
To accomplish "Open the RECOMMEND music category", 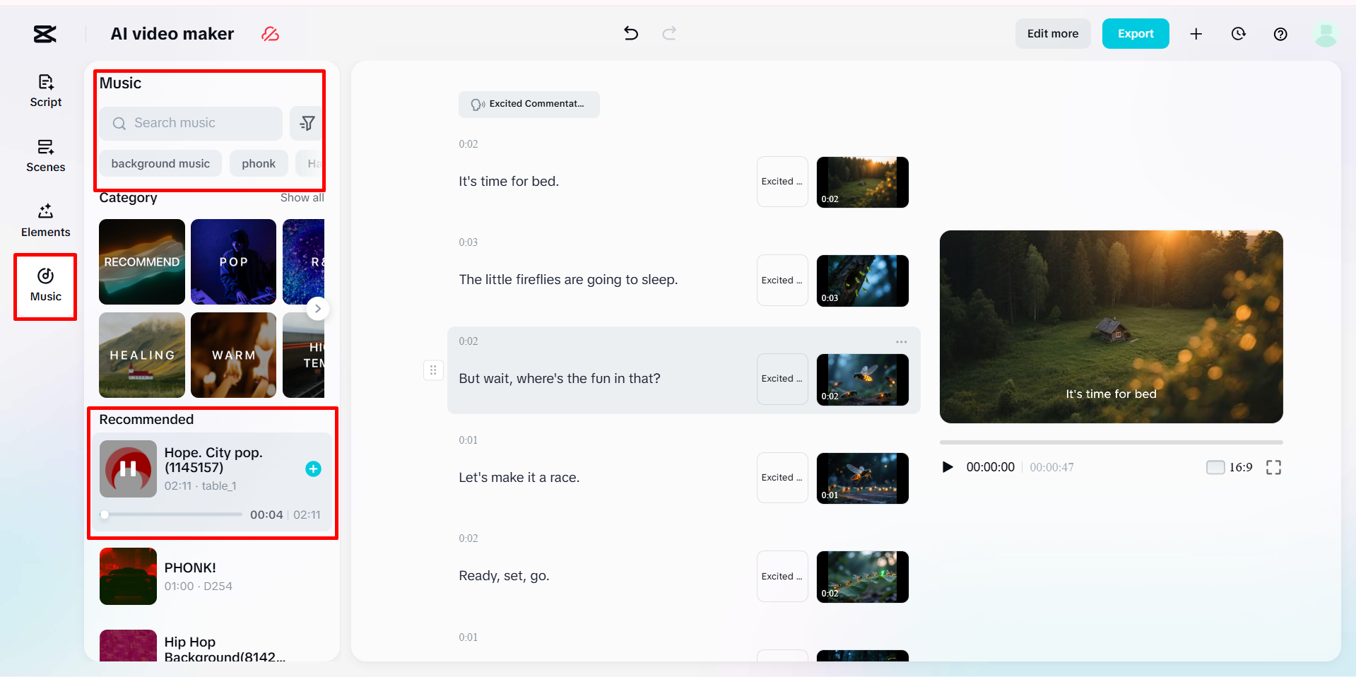I will 142,261.
